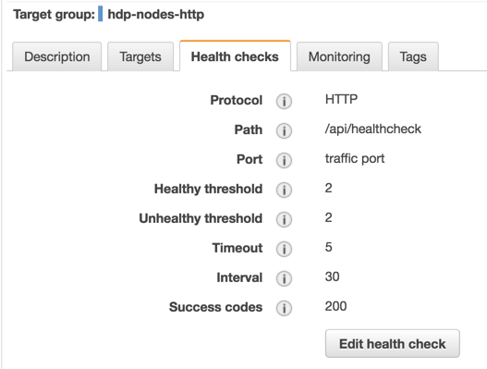This screenshot has height=369, width=487.
Task: Click the info icon beside Path
Action: pos(284,130)
